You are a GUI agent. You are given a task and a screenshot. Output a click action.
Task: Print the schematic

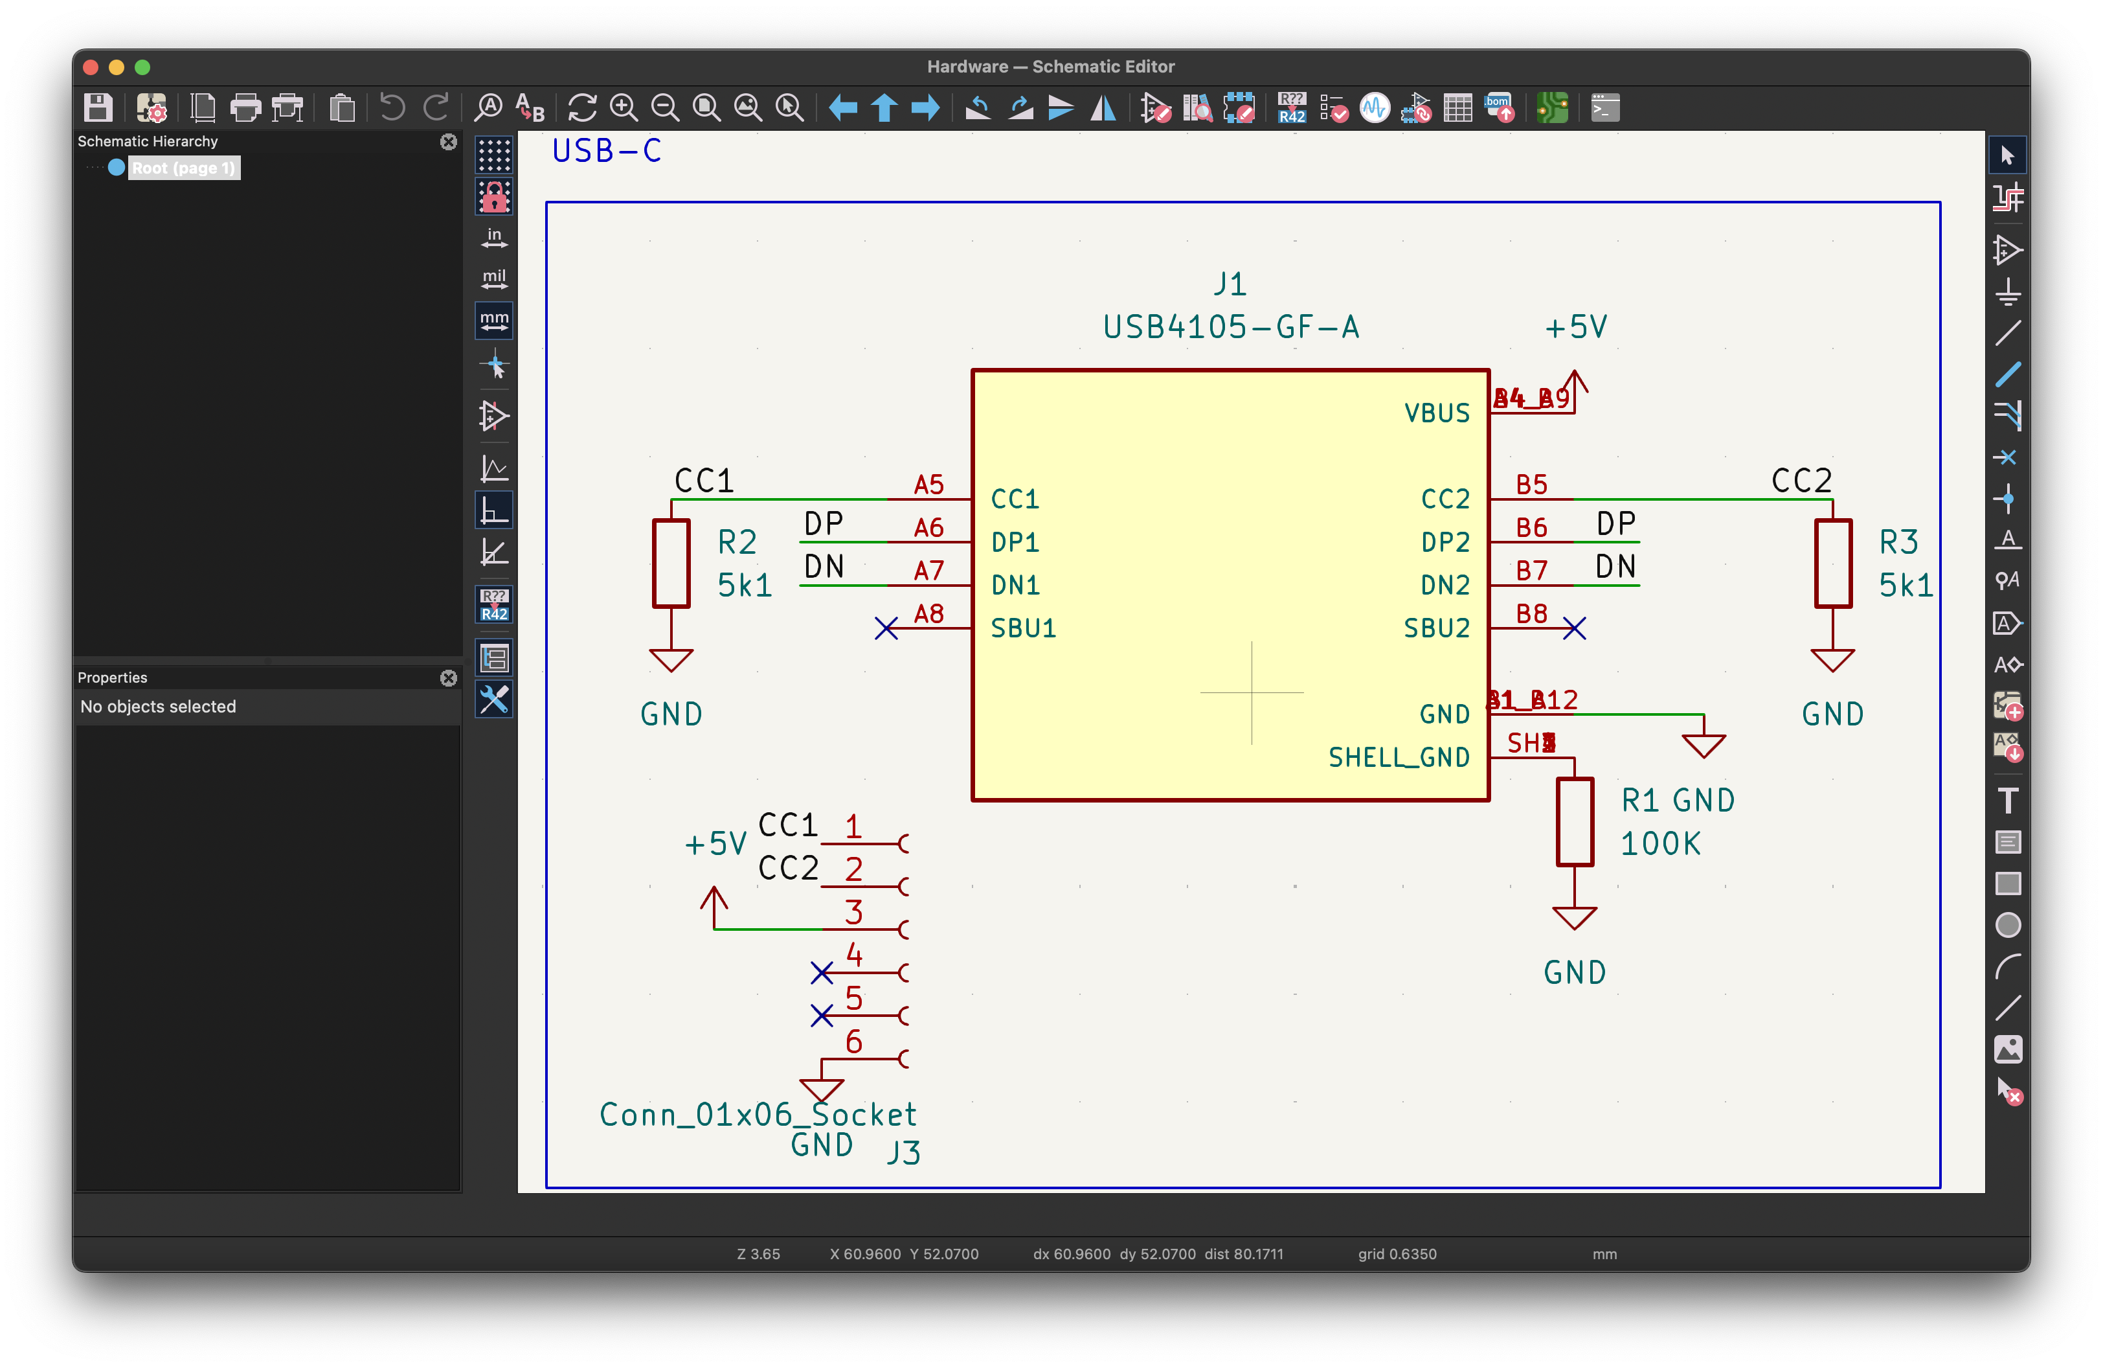coord(245,108)
